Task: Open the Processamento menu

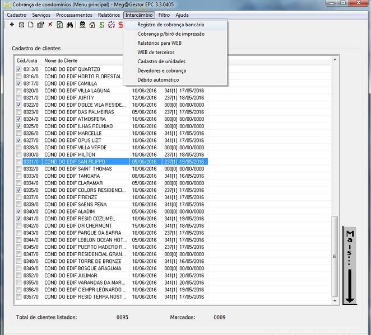Action: click(x=74, y=15)
